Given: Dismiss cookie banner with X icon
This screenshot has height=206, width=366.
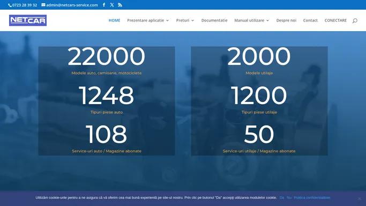Looking at the screenshot, I should 360,198.
